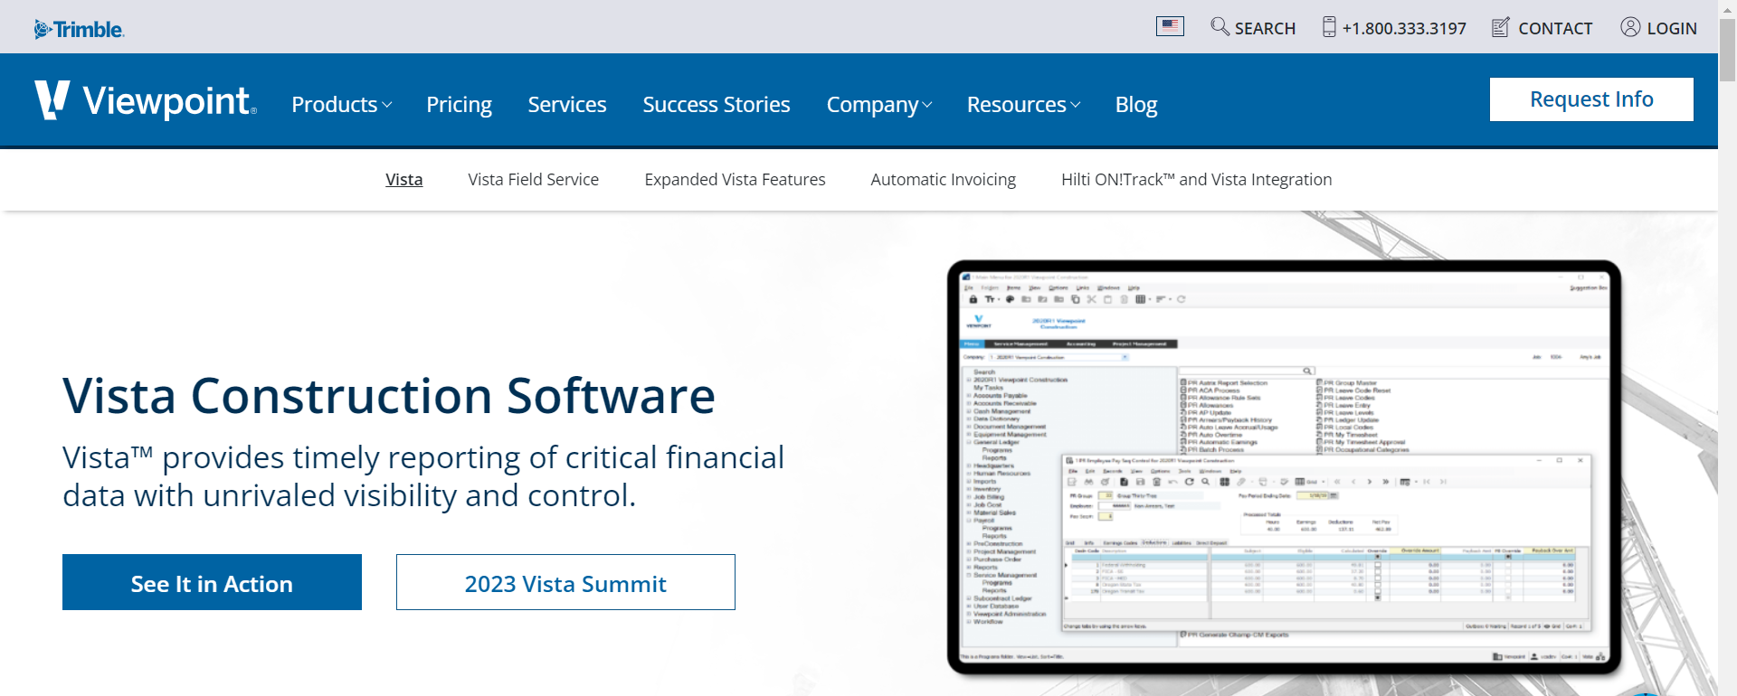Expand the Products dropdown menu
Image resolution: width=1737 pixels, height=696 pixels.
(x=341, y=105)
